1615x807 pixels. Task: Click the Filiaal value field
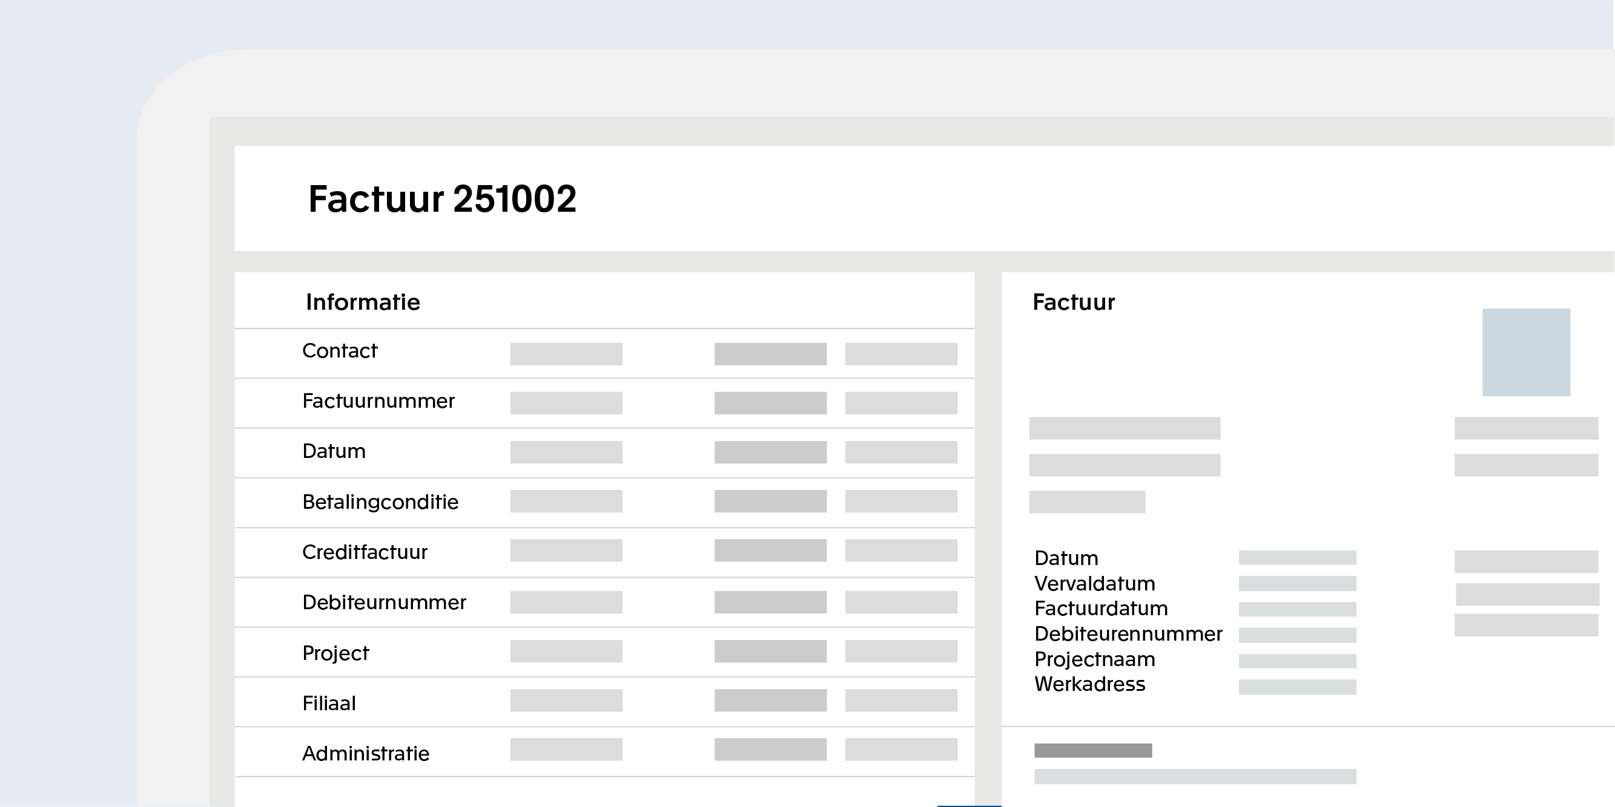[566, 701]
